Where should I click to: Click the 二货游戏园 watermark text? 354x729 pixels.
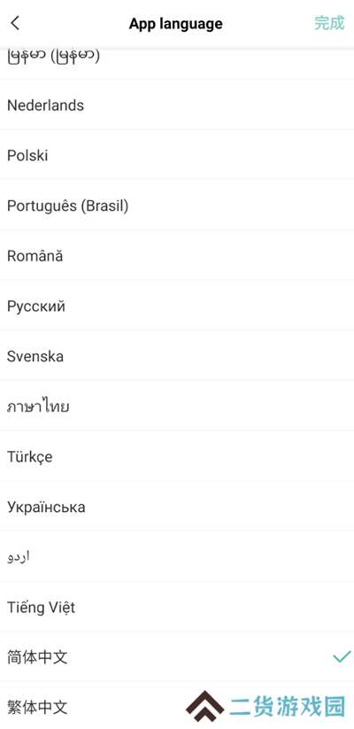(288, 707)
